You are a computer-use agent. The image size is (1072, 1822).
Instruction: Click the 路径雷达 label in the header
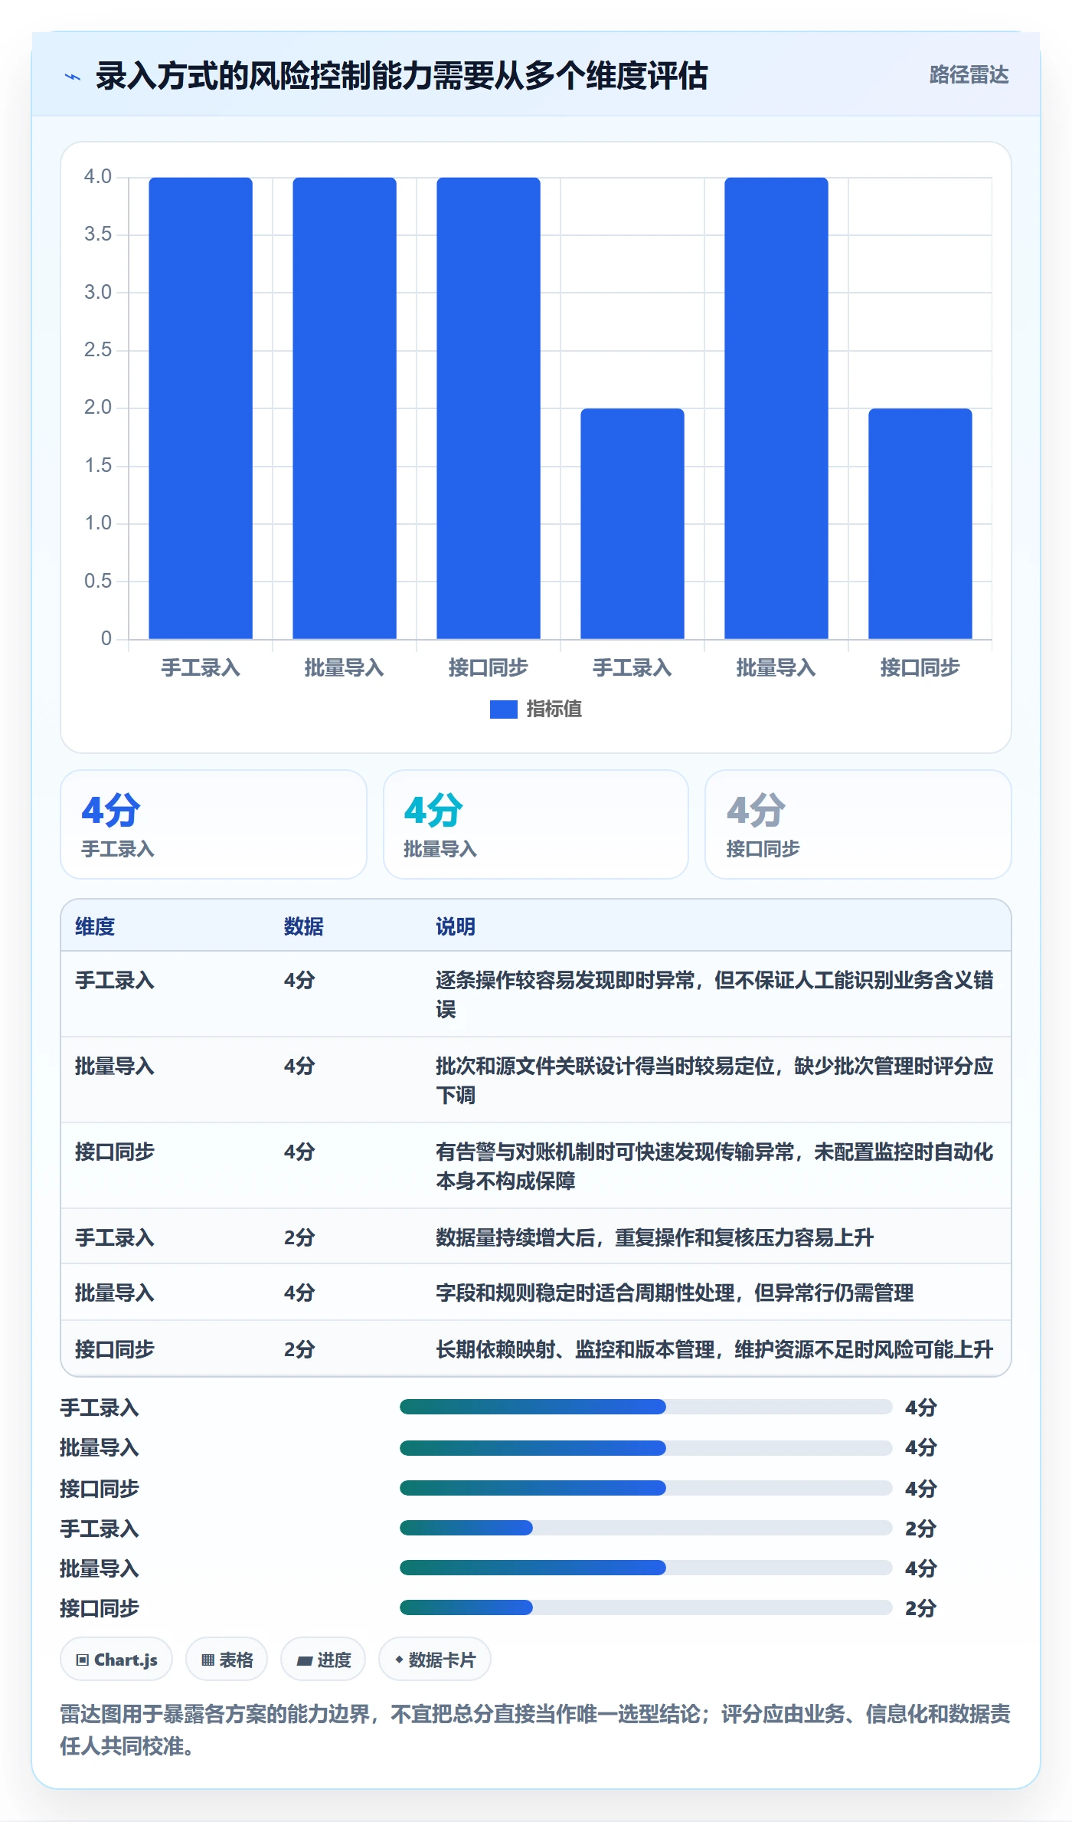(969, 75)
